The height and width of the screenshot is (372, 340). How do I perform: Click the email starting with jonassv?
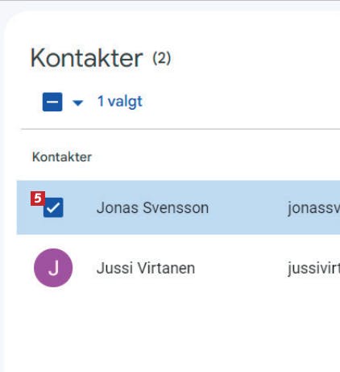(313, 208)
